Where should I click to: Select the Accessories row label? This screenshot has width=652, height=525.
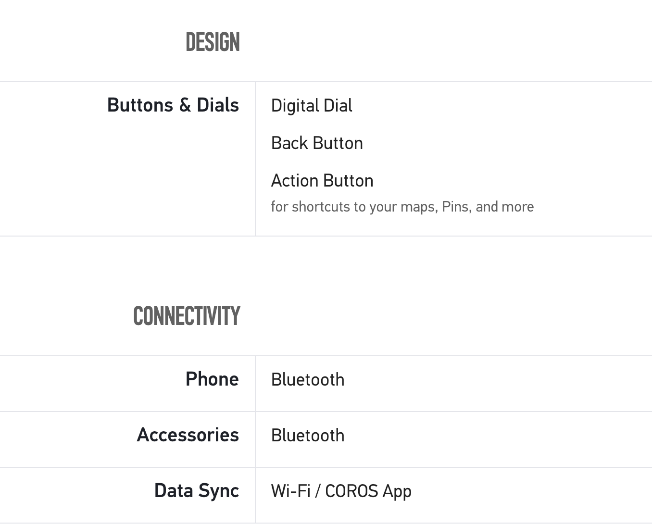pos(188,435)
